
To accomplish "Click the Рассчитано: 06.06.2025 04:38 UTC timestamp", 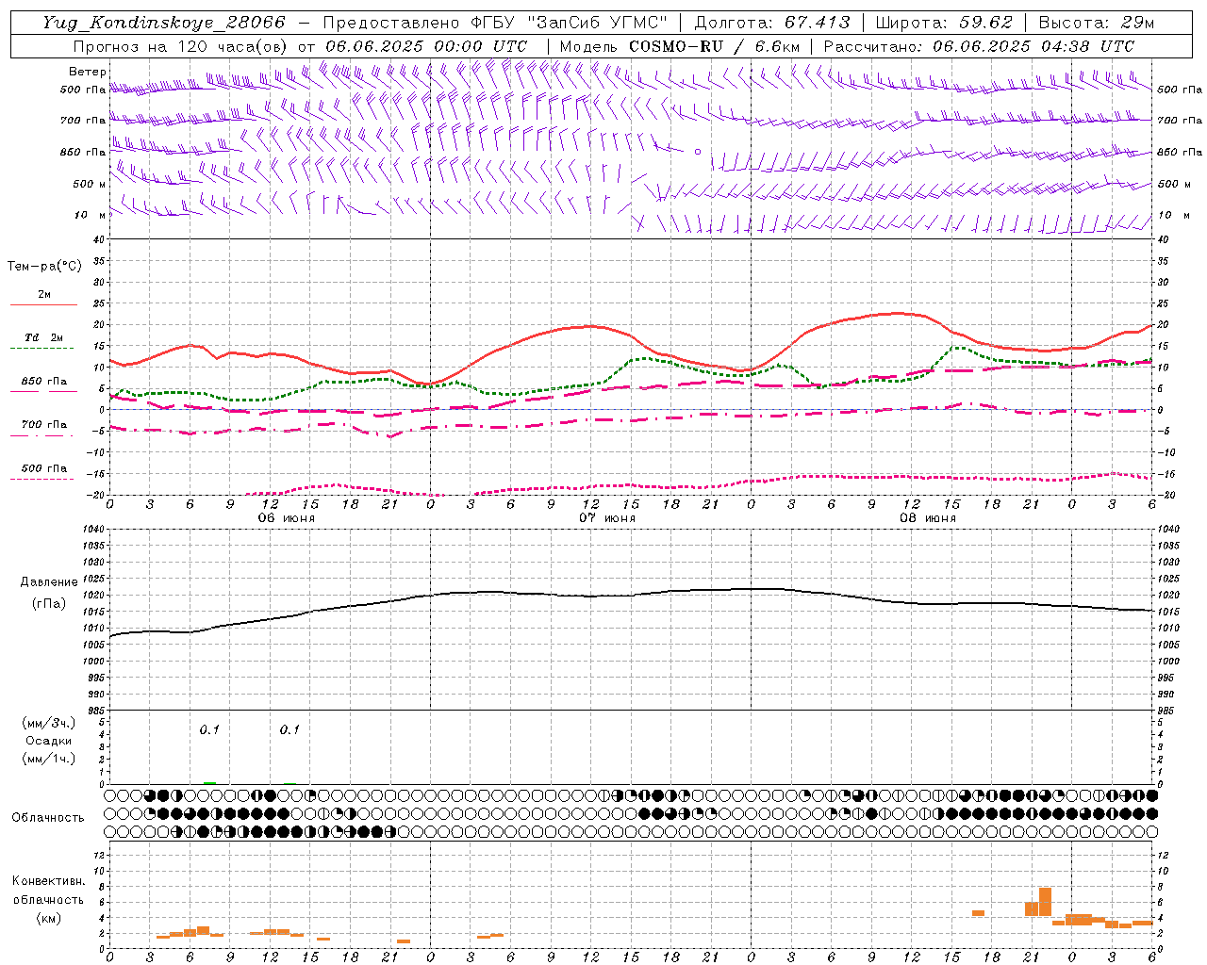I will point(979,46).
